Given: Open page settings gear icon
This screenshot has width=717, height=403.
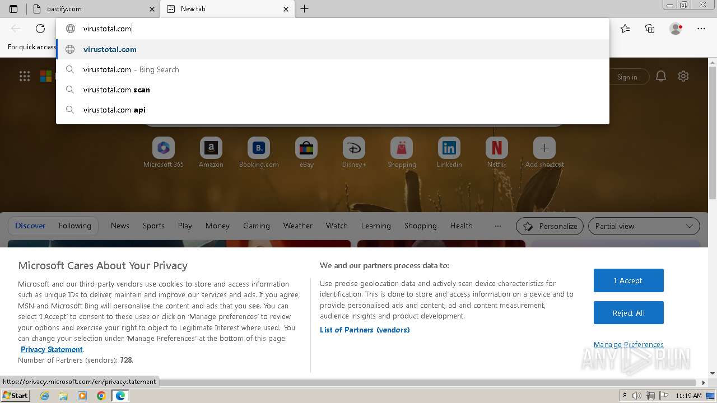Looking at the screenshot, I should coord(683,77).
